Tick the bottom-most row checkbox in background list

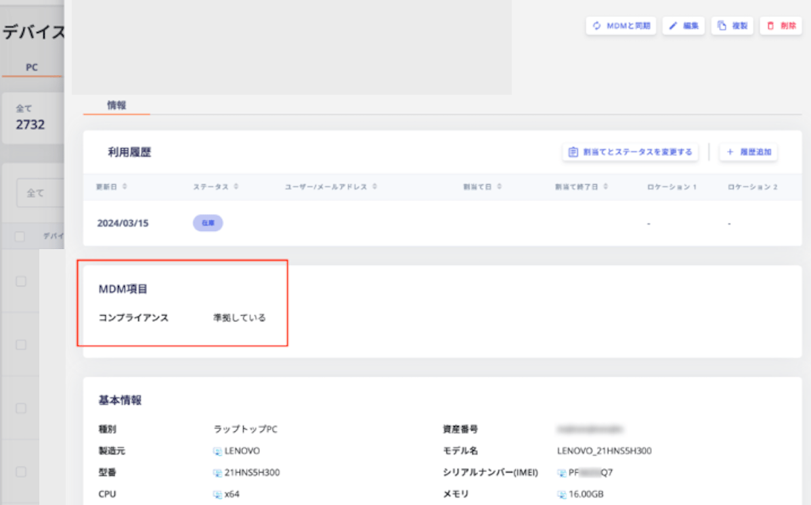tap(21, 472)
